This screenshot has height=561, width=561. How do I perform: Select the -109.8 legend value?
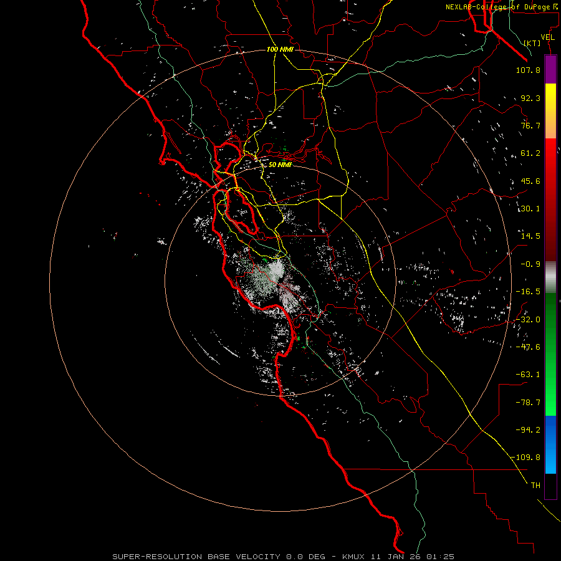[x=526, y=458]
